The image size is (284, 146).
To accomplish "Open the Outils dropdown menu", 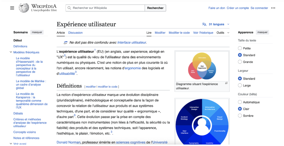I will (x=223, y=33).
